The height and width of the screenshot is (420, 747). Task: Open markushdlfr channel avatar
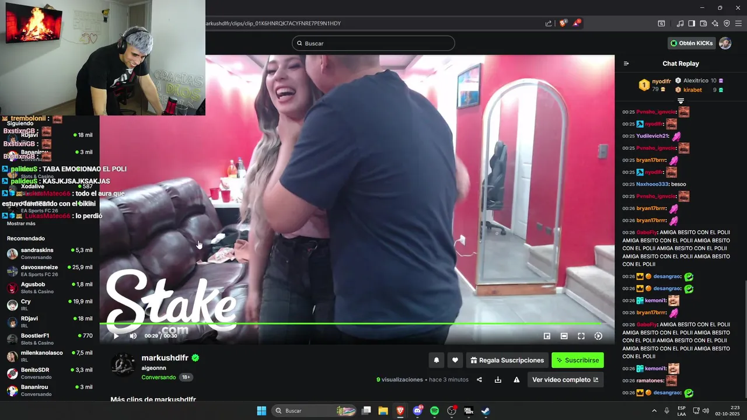(123, 365)
